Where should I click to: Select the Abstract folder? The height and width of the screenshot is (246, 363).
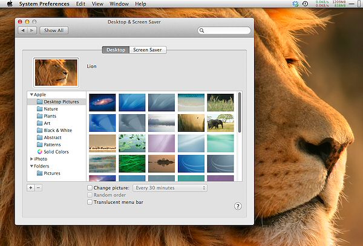[x=57, y=138]
